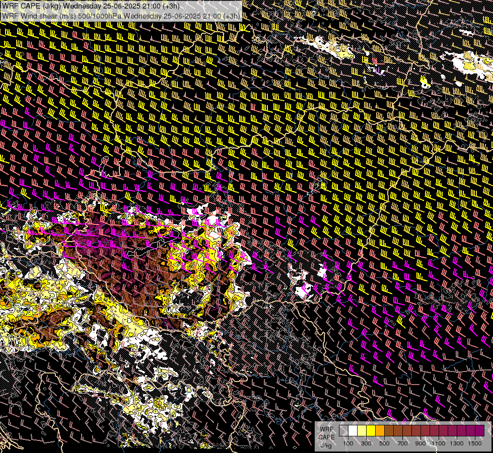Click the J/kg unit label in legend
493x453 pixels.
(x=326, y=445)
